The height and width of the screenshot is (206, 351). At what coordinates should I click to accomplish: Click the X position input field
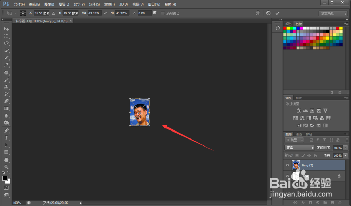[x=42, y=13]
